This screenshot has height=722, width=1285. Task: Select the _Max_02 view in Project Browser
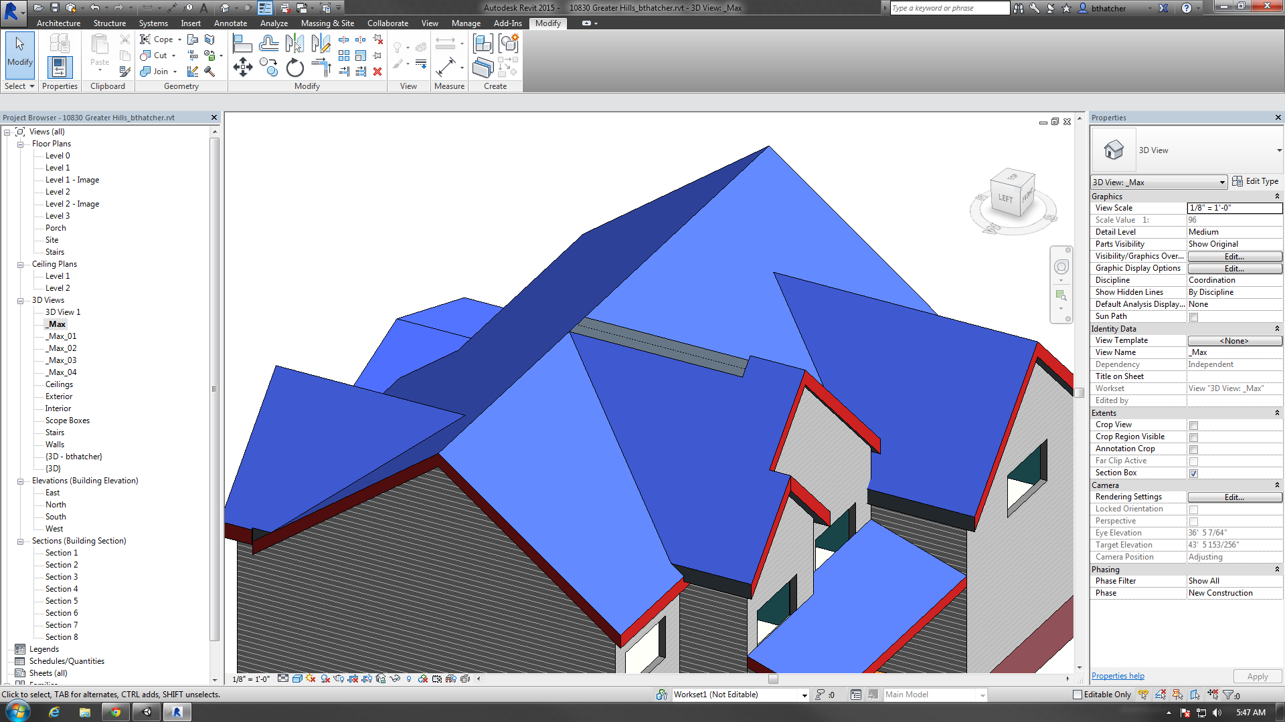coord(61,348)
